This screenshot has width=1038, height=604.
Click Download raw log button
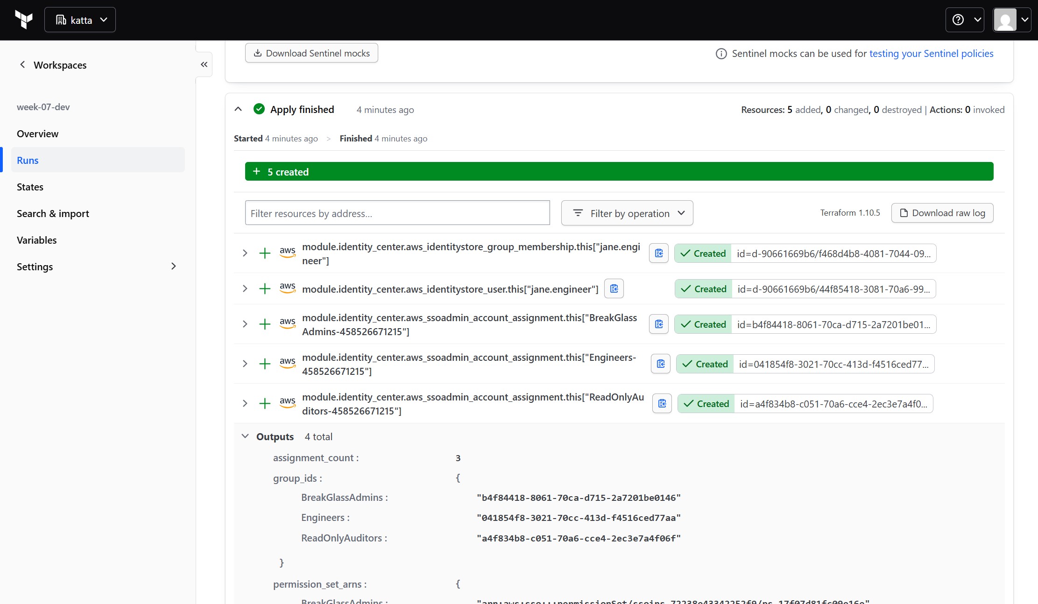click(942, 213)
